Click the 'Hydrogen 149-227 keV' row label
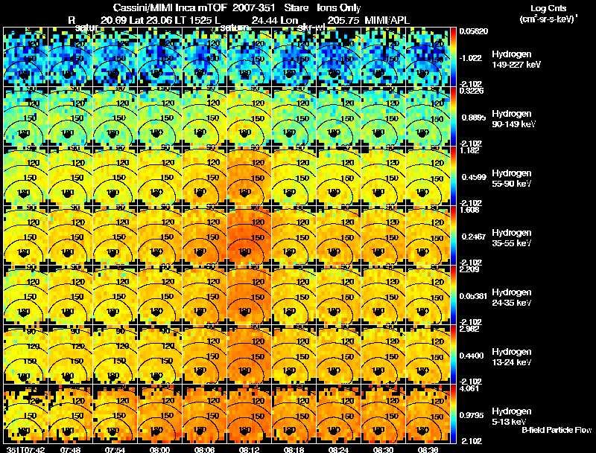596x453 pixels. pos(516,60)
